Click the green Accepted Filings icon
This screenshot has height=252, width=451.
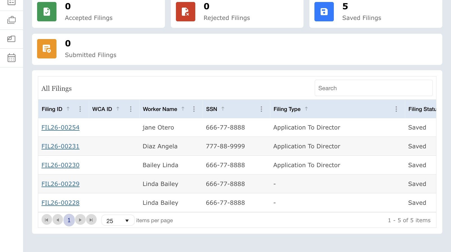click(x=47, y=12)
